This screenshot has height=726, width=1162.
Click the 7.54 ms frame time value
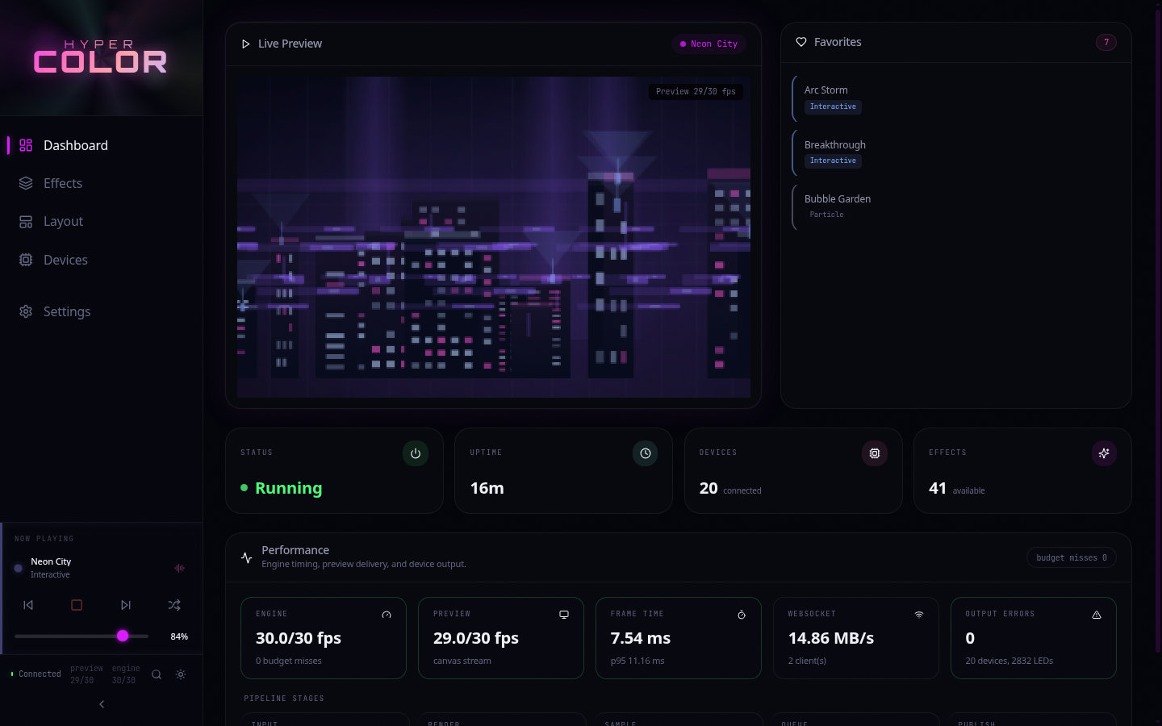click(x=641, y=638)
